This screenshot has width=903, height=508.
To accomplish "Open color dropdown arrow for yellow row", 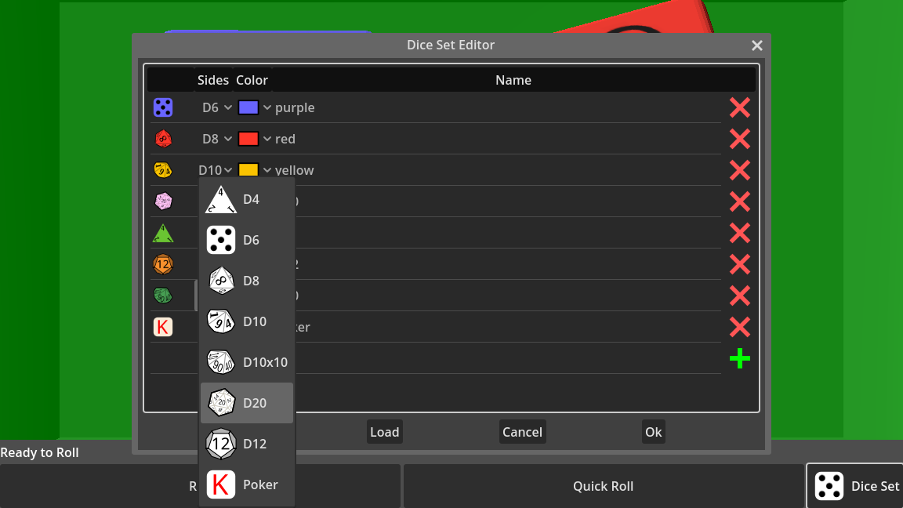I will [267, 170].
